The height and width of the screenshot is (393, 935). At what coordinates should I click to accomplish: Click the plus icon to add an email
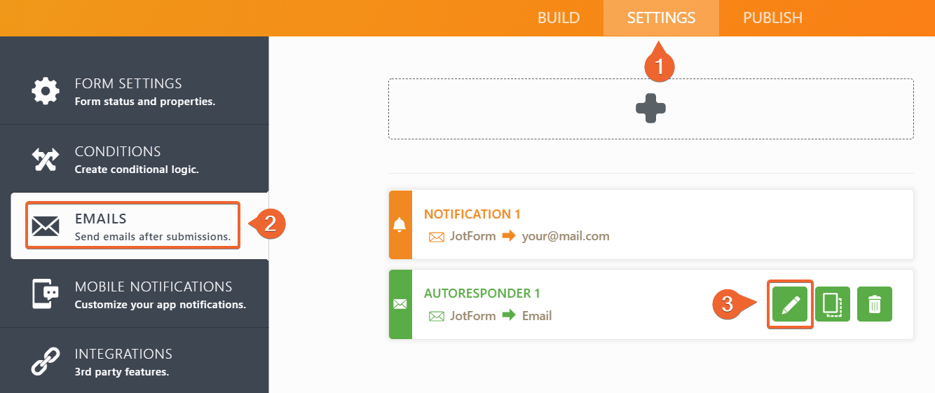650,109
